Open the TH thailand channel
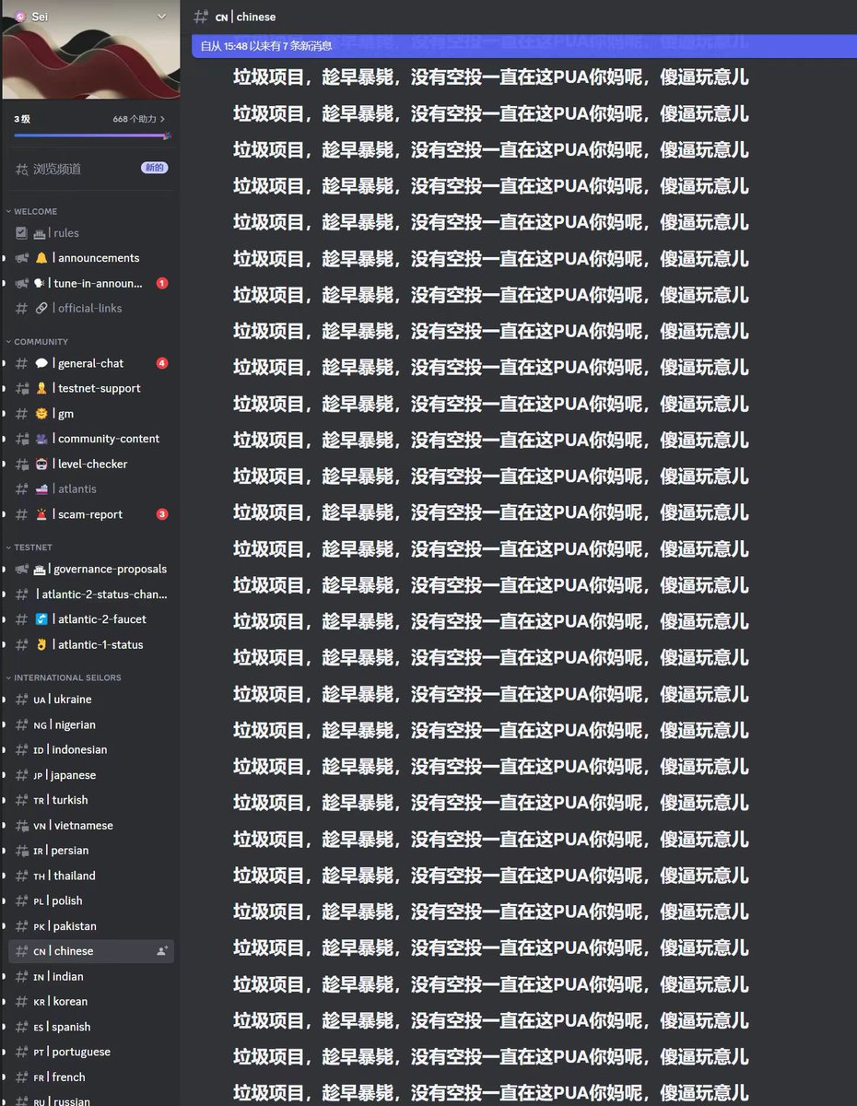The width and height of the screenshot is (857, 1106). pyautogui.click(x=90, y=876)
